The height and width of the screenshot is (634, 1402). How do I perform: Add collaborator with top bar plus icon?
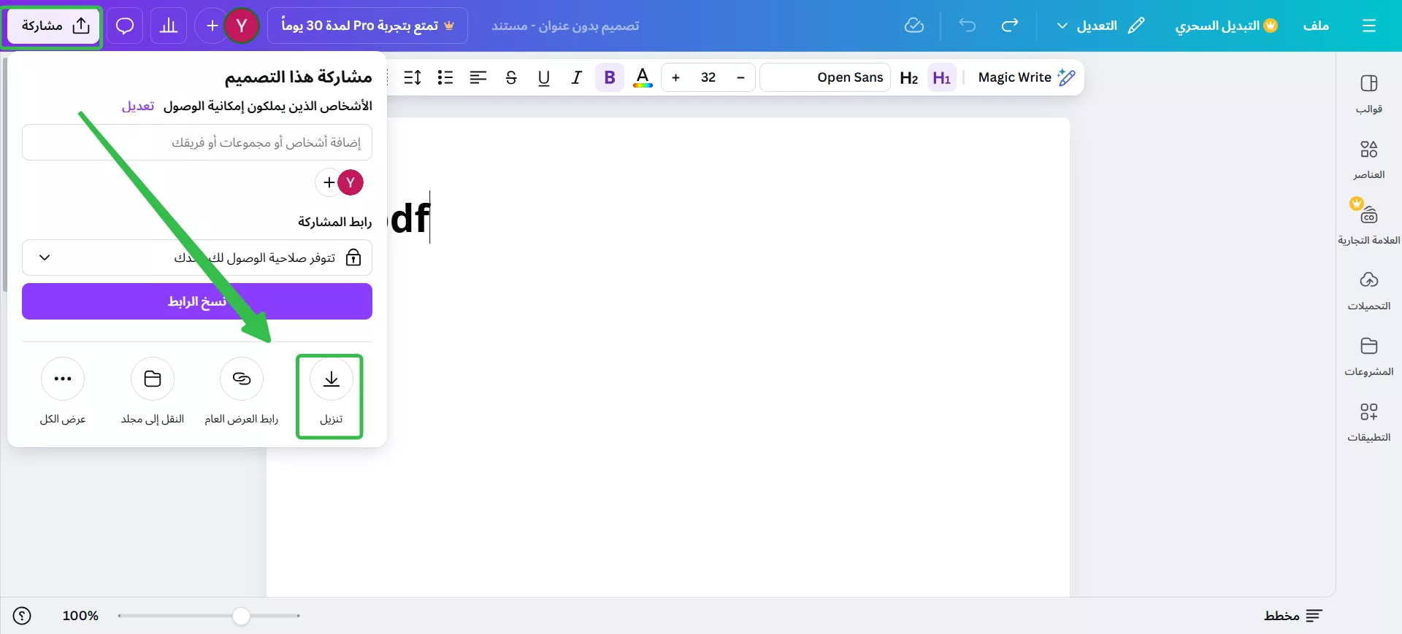pos(212,26)
